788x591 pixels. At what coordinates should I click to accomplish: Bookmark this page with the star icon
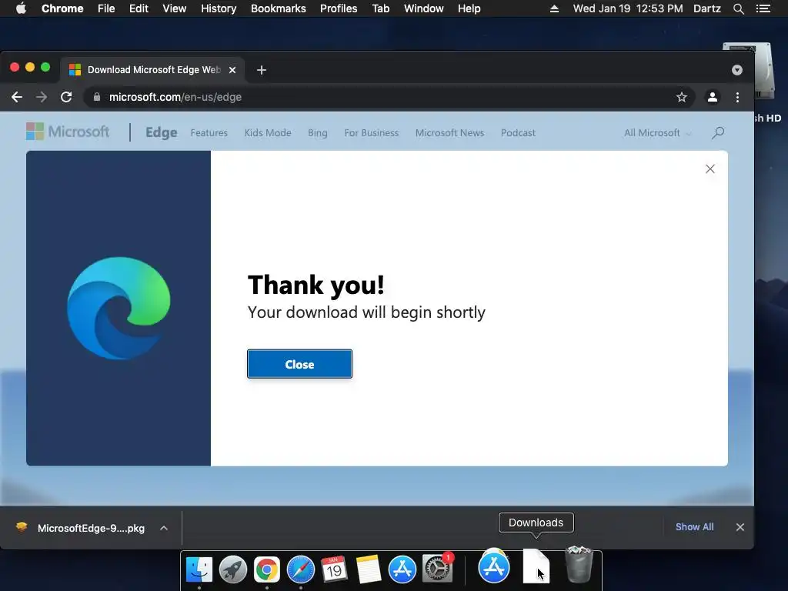point(682,97)
